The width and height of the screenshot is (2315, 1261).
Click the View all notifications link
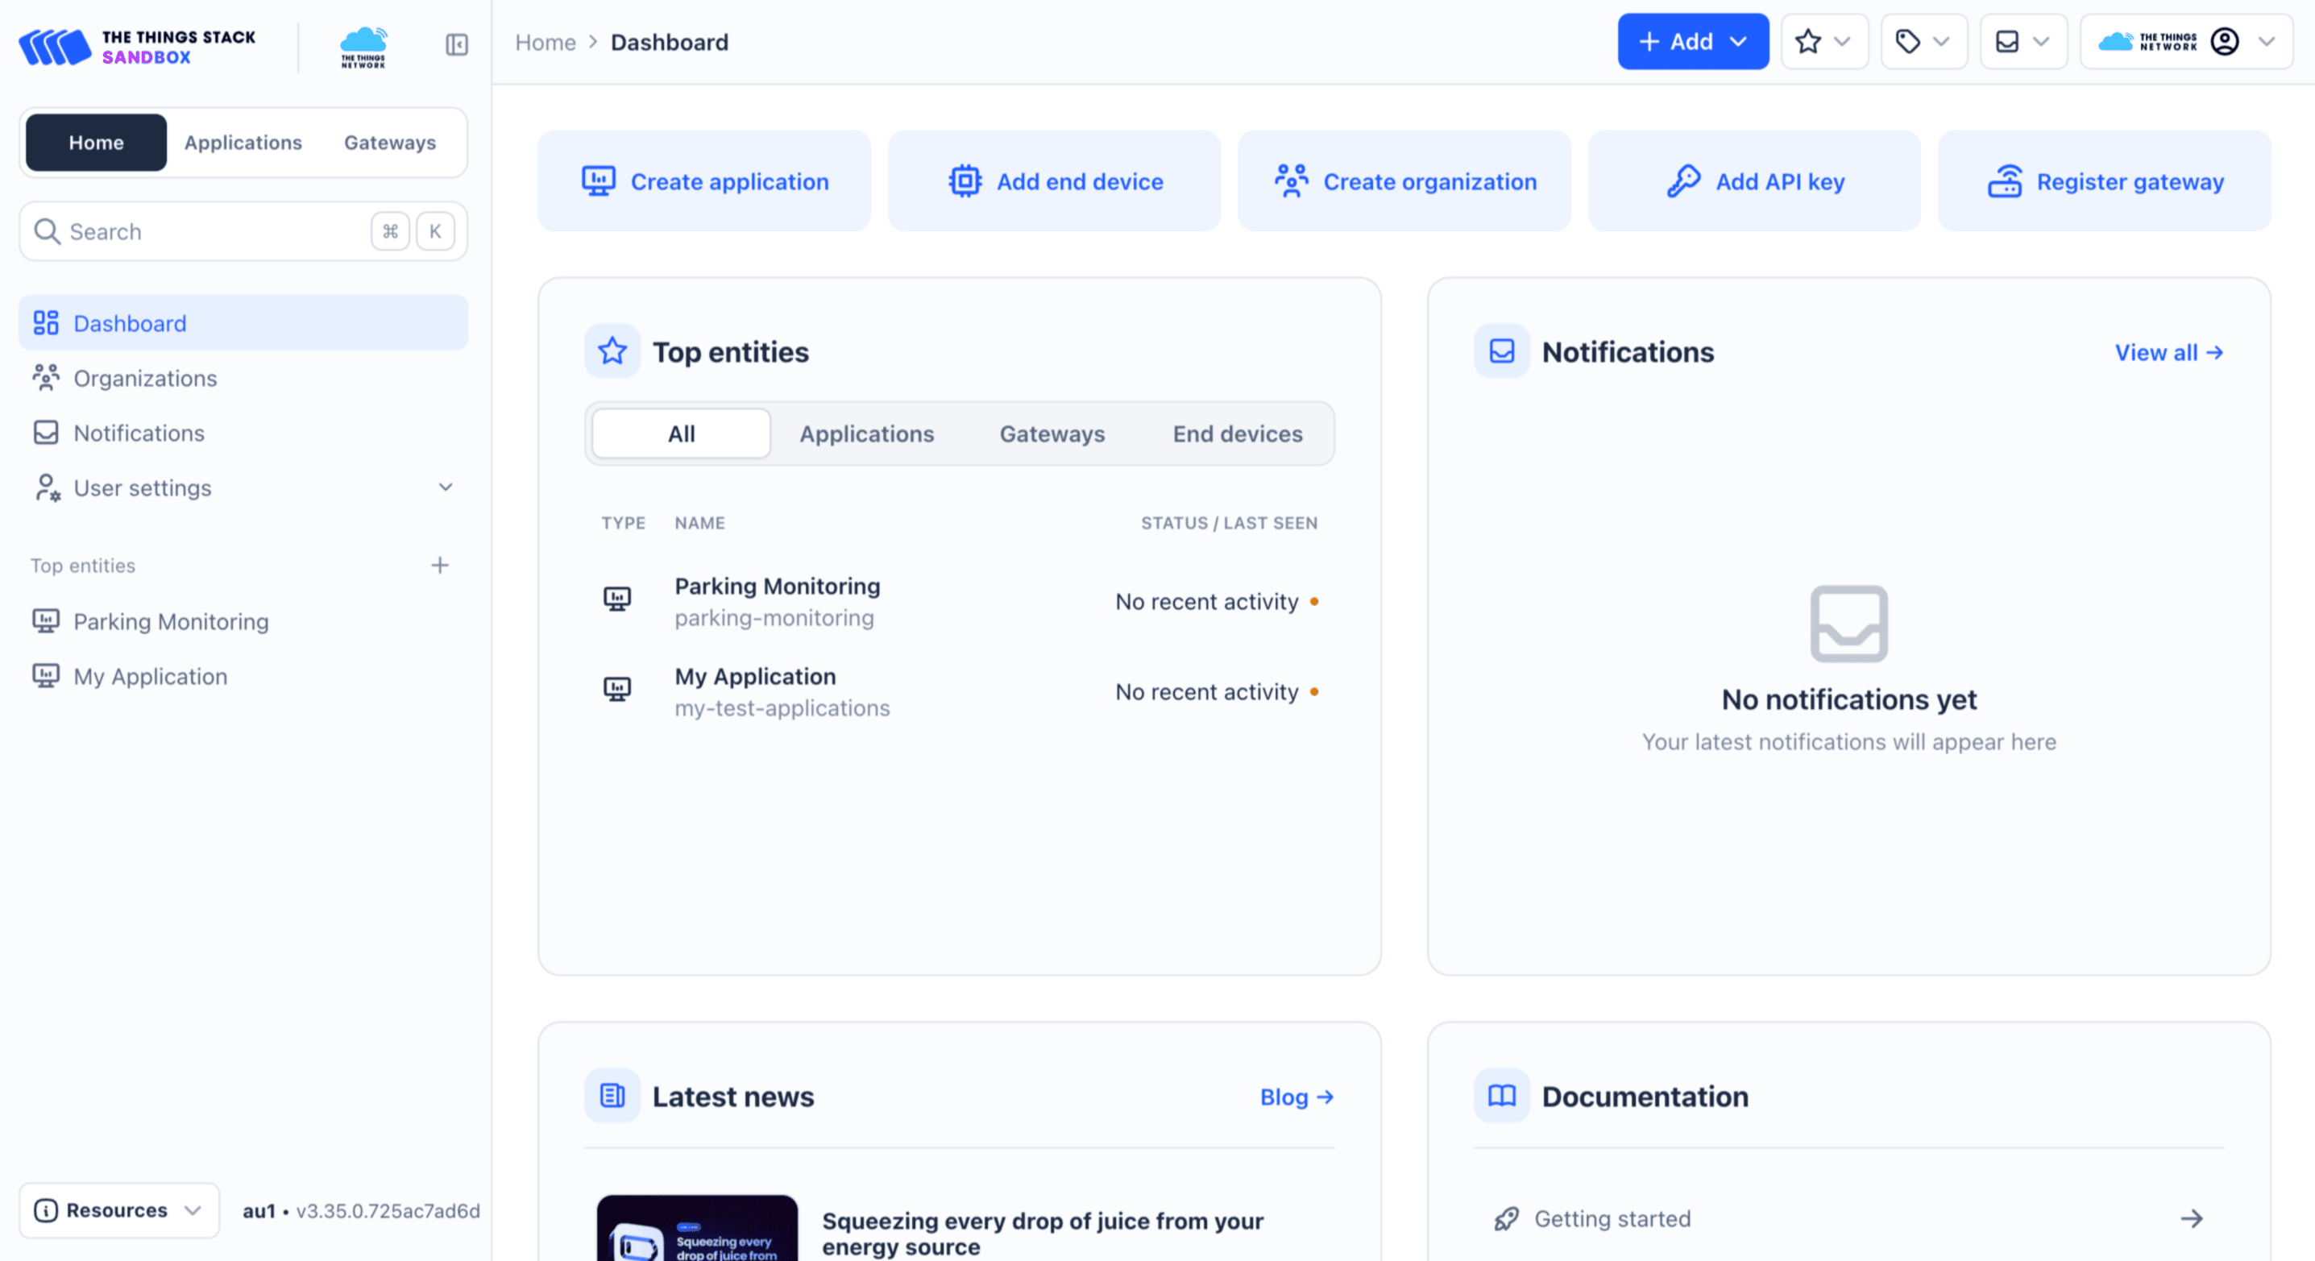coord(2168,352)
